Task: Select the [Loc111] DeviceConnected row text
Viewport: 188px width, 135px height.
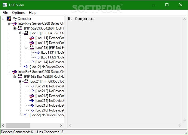Action: [x=50, y=38]
